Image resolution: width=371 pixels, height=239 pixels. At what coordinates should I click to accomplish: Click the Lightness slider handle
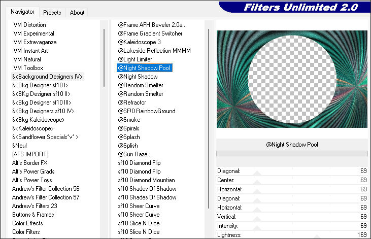317,236
